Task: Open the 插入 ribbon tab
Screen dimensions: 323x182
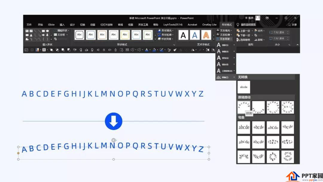Action: click(62, 25)
